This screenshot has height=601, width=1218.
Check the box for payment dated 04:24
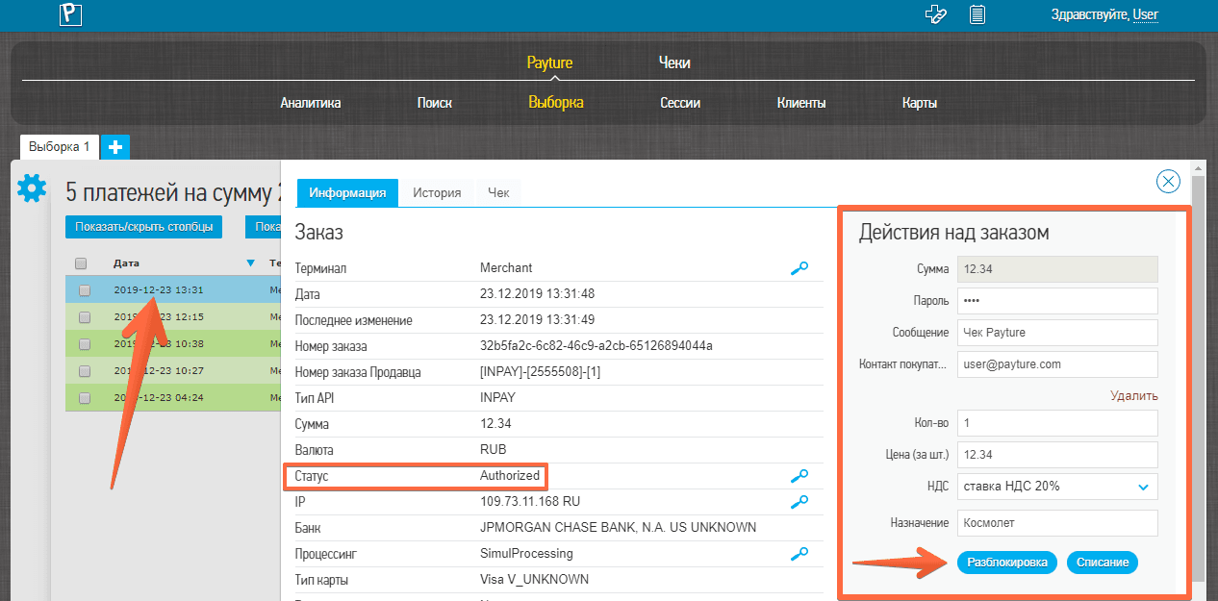pyautogui.click(x=85, y=397)
